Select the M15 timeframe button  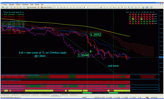pyautogui.click(x=61, y=7)
